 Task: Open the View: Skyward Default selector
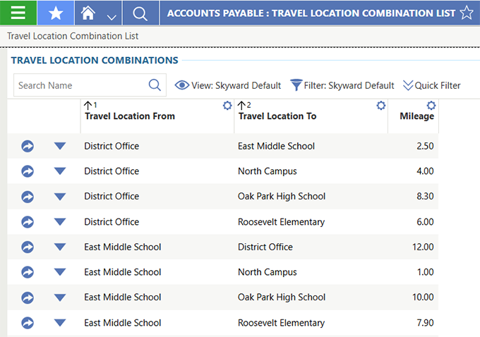[228, 85]
